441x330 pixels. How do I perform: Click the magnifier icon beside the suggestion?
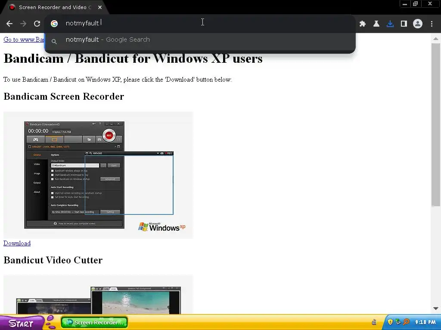point(54,42)
